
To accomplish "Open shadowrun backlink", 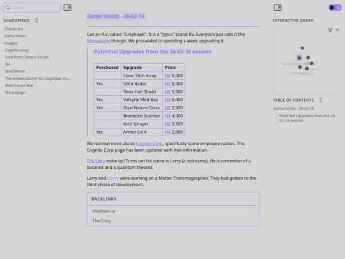I will coord(104,211).
